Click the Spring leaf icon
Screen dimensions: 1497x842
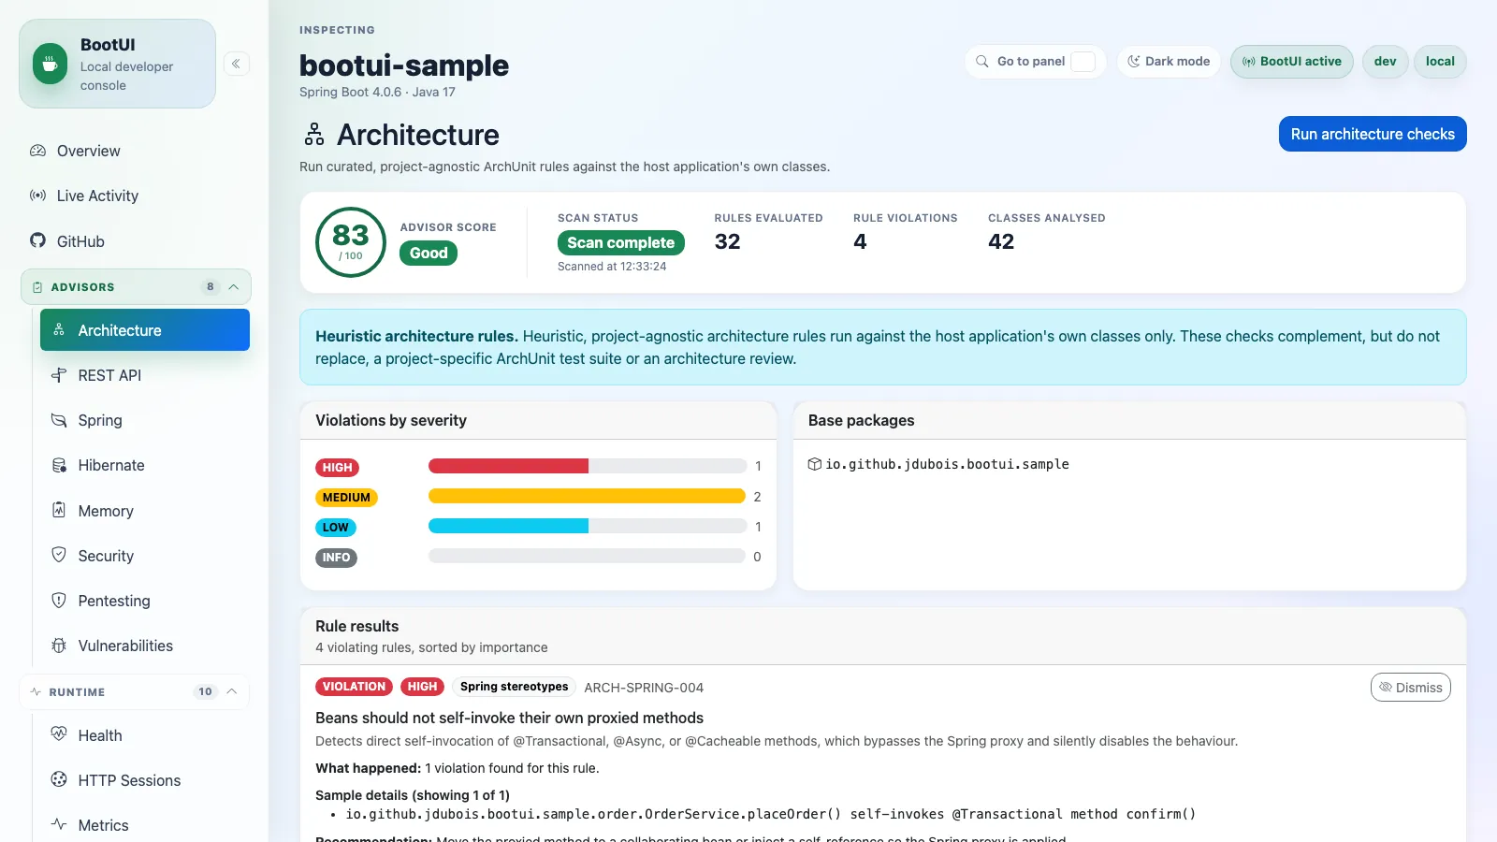pos(59,420)
